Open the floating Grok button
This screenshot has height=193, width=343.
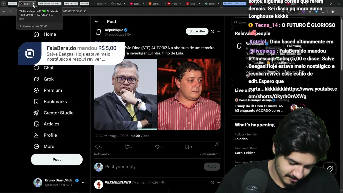330,169
